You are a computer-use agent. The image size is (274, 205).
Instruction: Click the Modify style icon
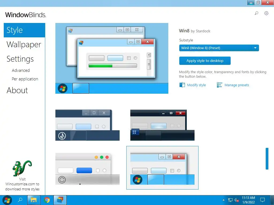coord(182,85)
